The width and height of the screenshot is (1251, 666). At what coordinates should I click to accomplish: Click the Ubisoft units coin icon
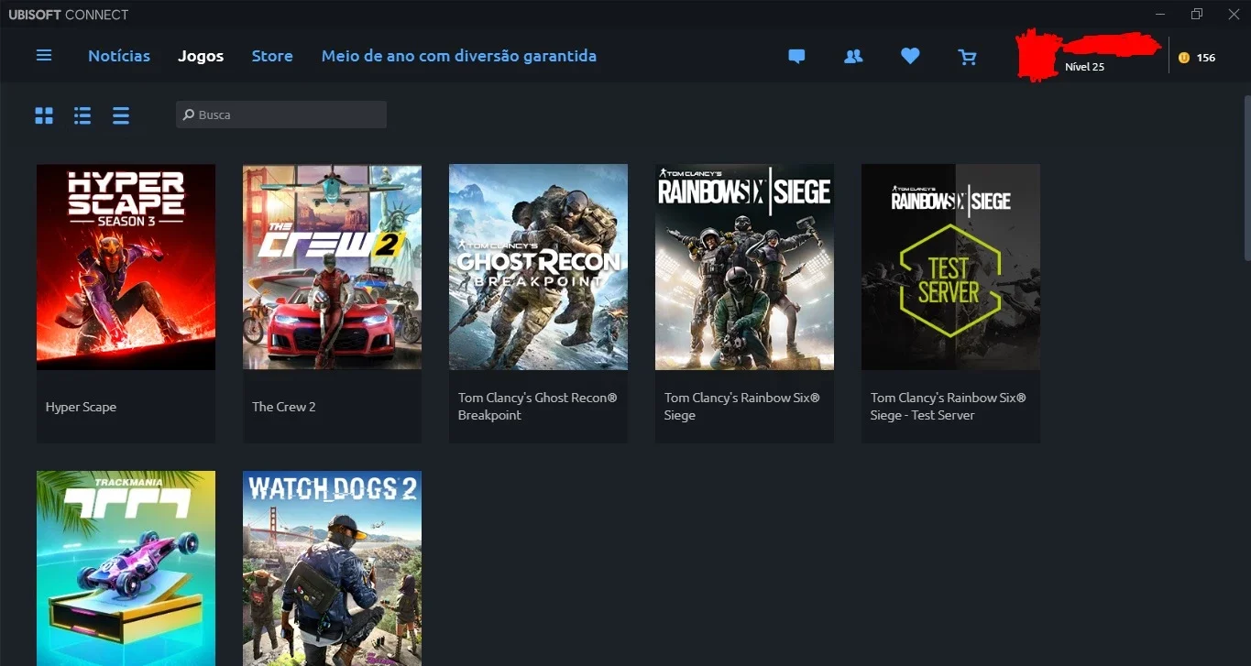coord(1184,57)
